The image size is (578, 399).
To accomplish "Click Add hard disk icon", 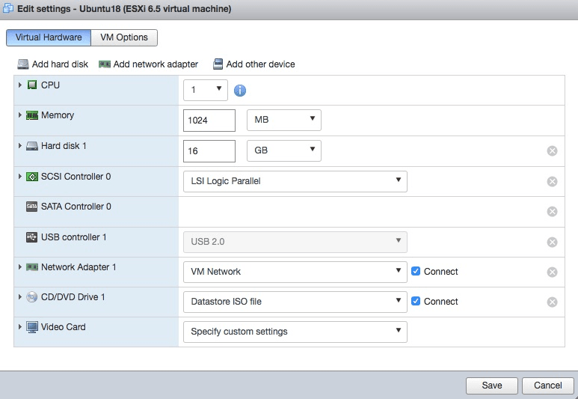I will [x=23, y=64].
